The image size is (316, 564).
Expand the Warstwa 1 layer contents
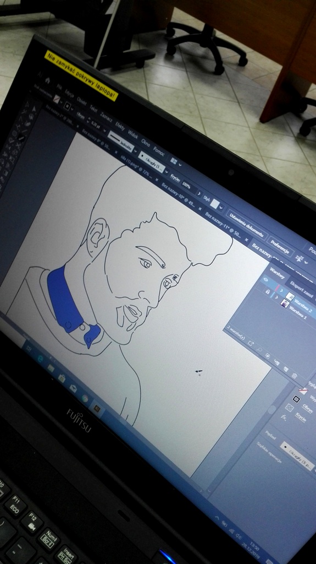[276, 297]
